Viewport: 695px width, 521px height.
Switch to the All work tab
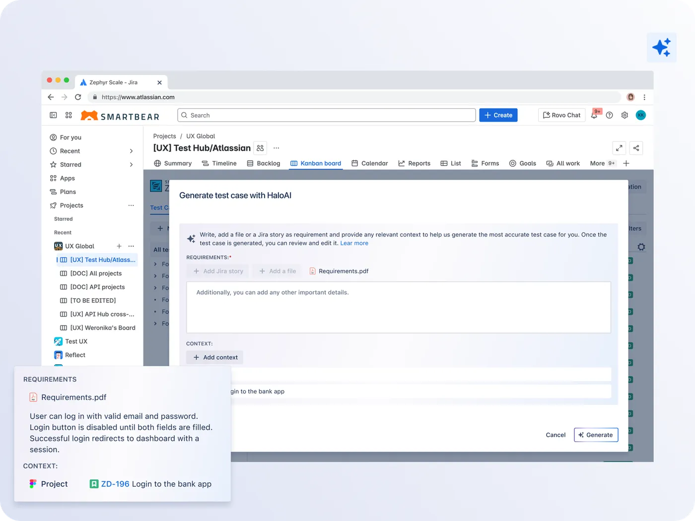point(563,163)
